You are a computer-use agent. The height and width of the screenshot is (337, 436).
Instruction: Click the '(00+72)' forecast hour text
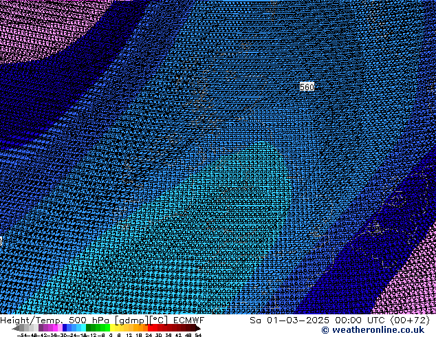pyautogui.click(x=410, y=320)
